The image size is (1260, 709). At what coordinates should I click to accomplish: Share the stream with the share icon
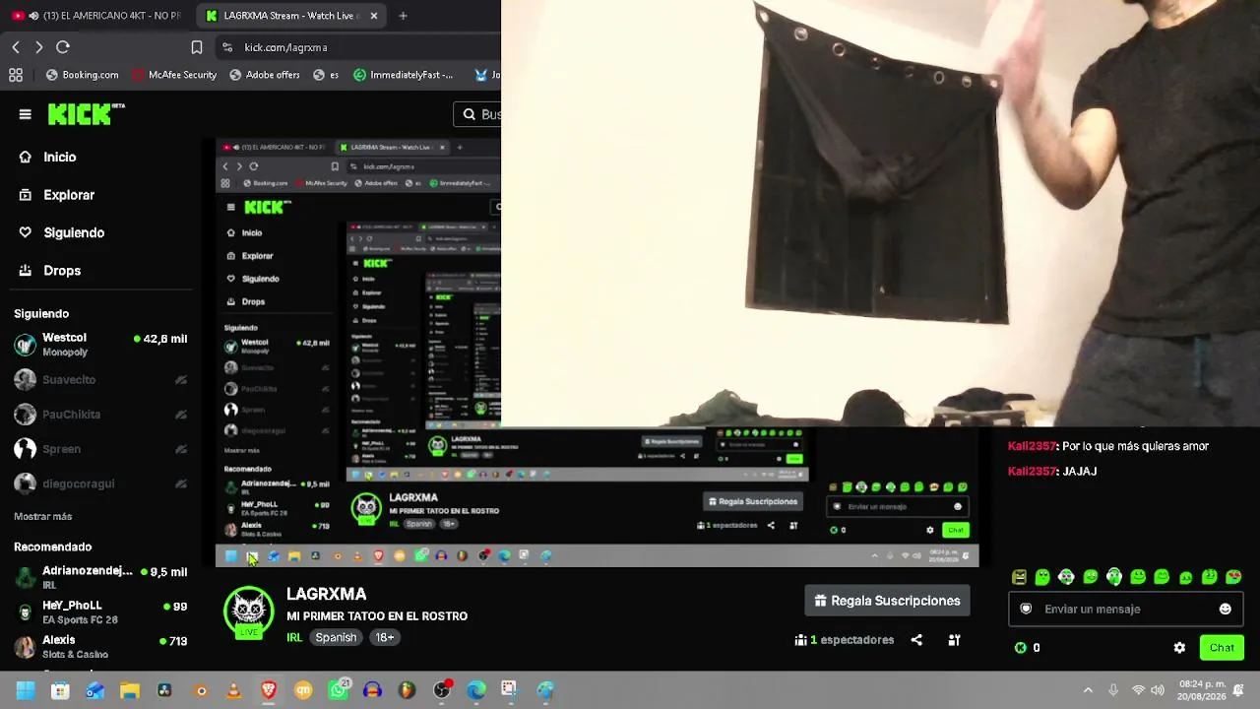(916, 640)
